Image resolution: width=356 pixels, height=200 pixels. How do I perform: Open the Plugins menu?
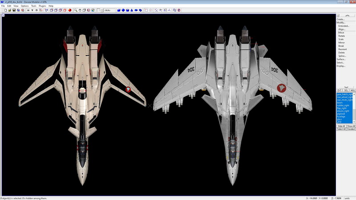41,6
